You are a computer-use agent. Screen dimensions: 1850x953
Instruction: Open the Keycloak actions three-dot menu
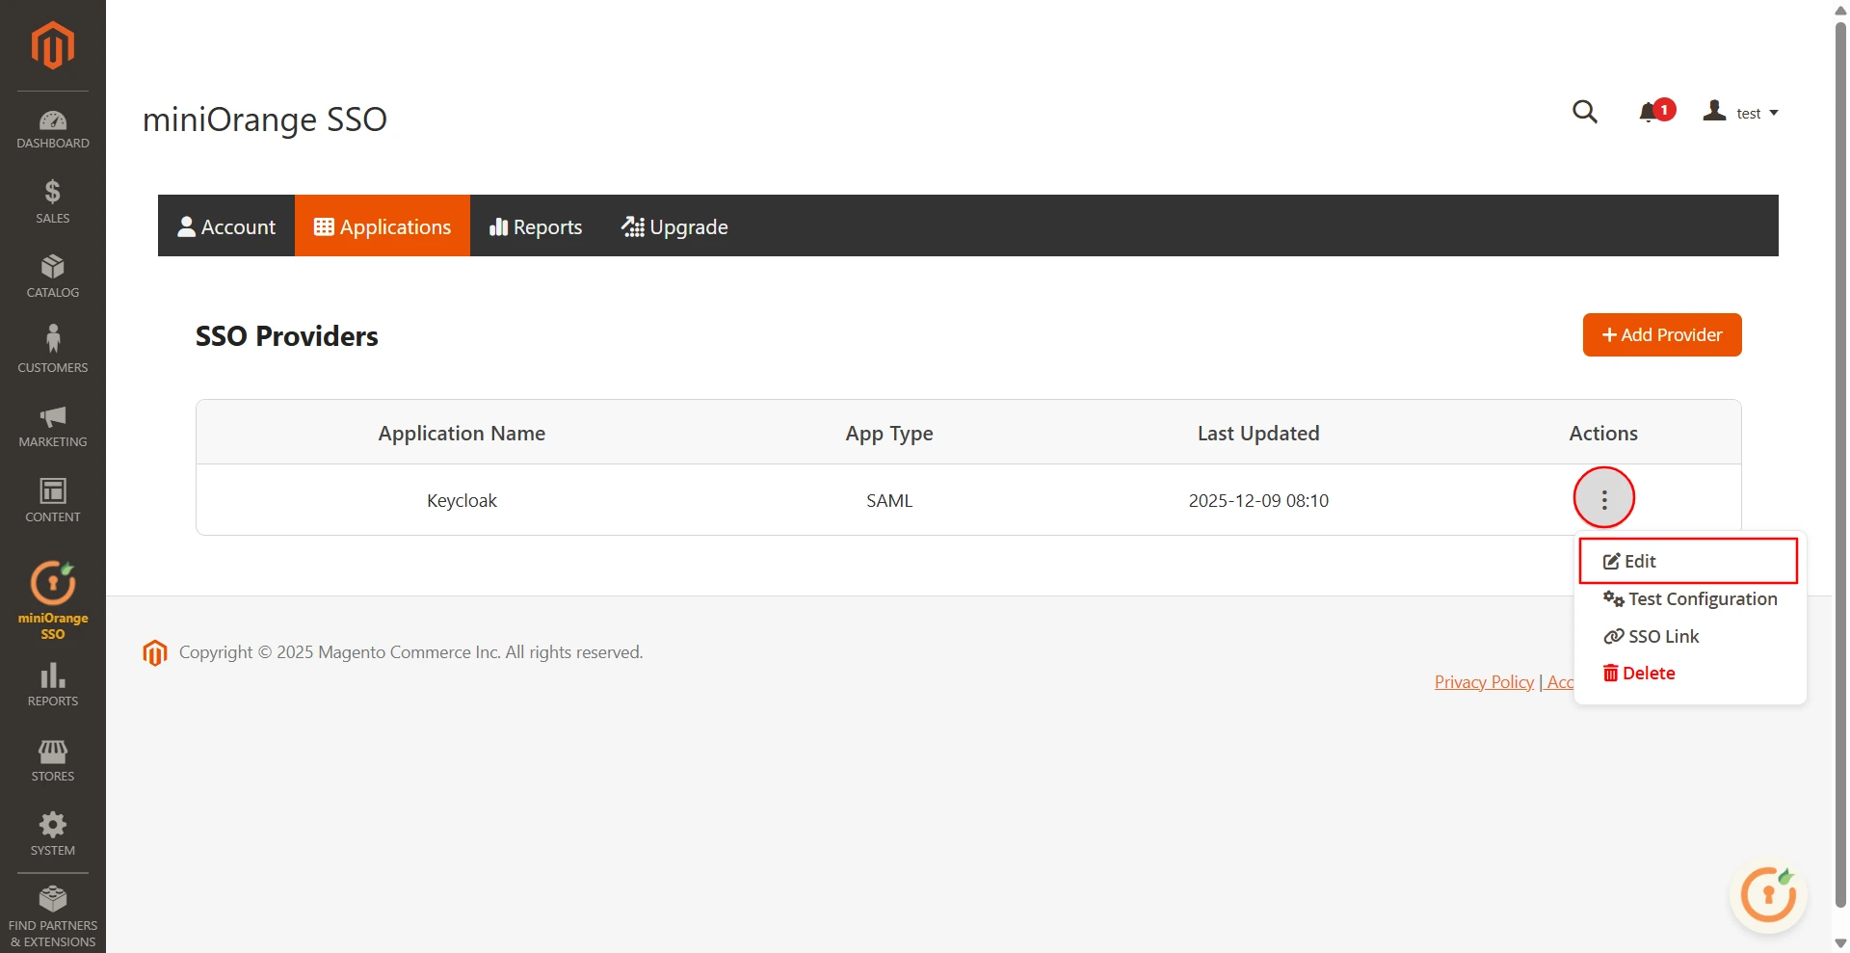click(1602, 498)
